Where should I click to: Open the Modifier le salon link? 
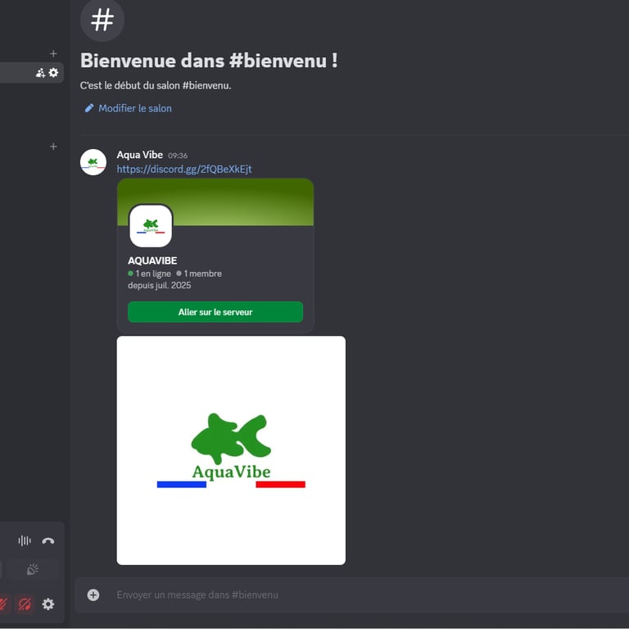[135, 108]
